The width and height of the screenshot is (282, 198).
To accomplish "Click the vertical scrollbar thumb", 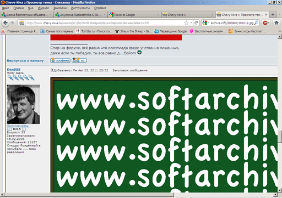I will click(x=280, y=137).
